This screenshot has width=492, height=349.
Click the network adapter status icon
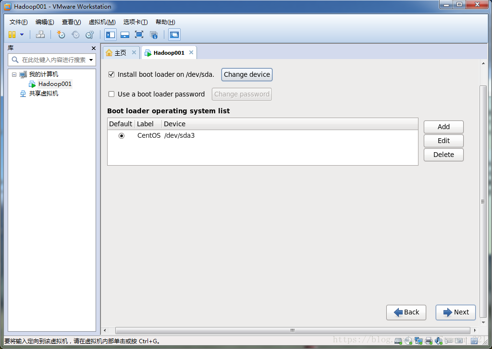pos(418,341)
